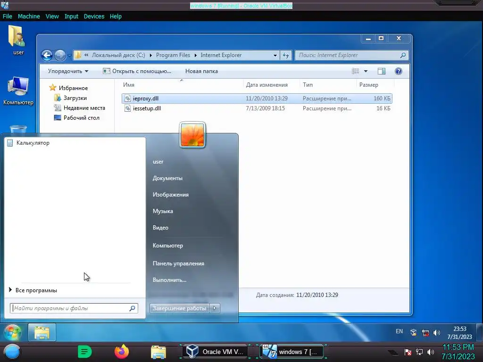Go back with Explorer's Back arrow
Image resolution: width=483 pixels, height=362 pixels.
point(47,56)
